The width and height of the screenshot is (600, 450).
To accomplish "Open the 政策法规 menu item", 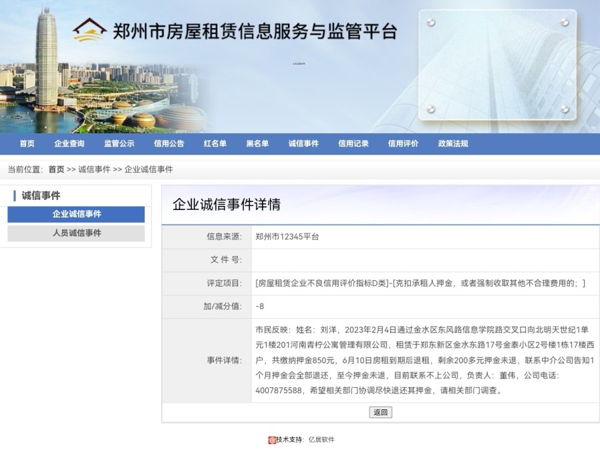I will coord(453,143).
